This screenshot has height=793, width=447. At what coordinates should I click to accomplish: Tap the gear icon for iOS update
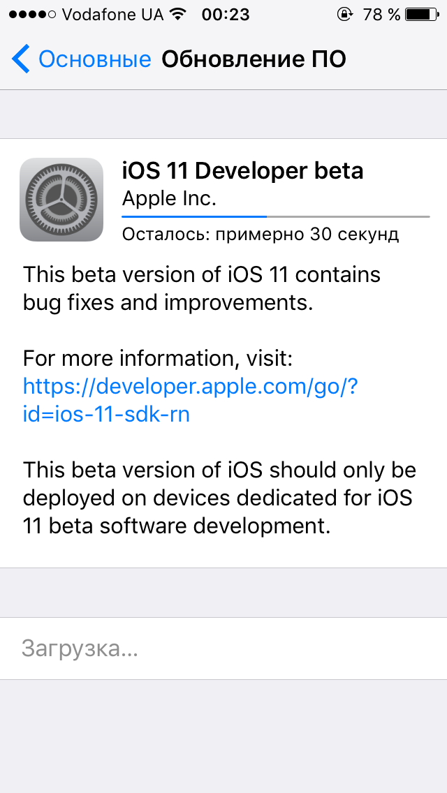[x=61, y=200]
